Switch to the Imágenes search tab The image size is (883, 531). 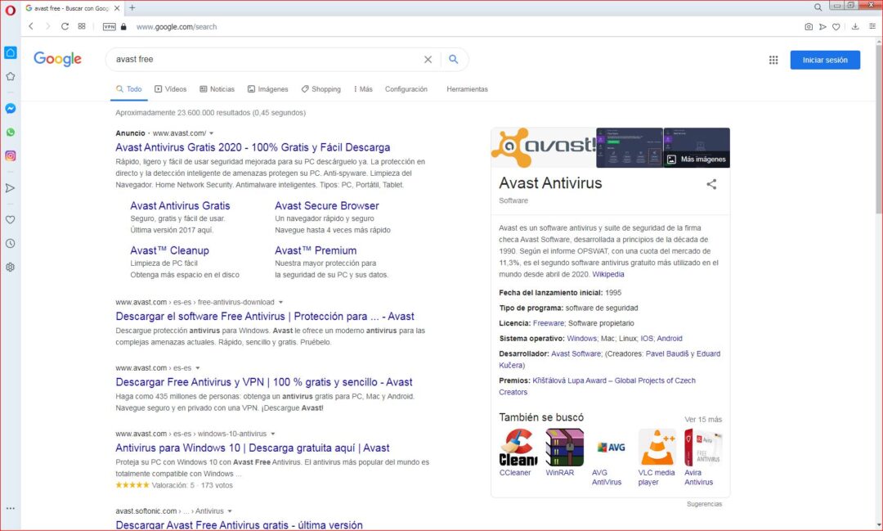(267, 89)
